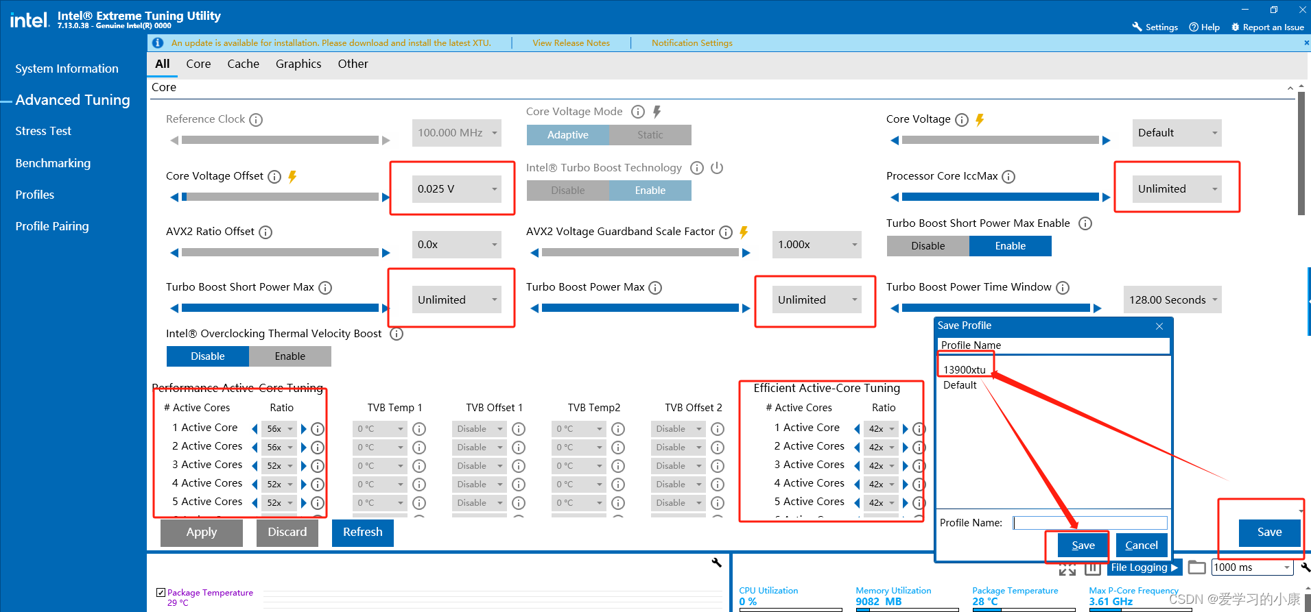Open the 128.00 Seconds time window dropdown
Screen dimensions: 1311x612
[1172, 300]
